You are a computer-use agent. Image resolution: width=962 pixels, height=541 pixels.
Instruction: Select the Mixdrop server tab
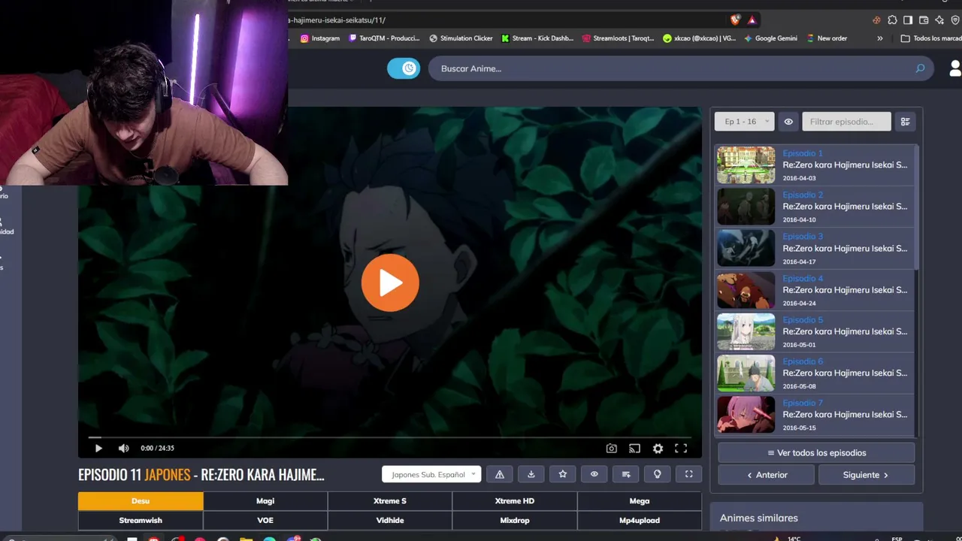point(515,521)
